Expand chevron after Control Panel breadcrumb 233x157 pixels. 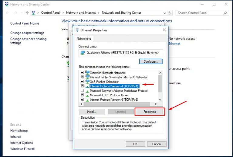[x=63, y=13]
